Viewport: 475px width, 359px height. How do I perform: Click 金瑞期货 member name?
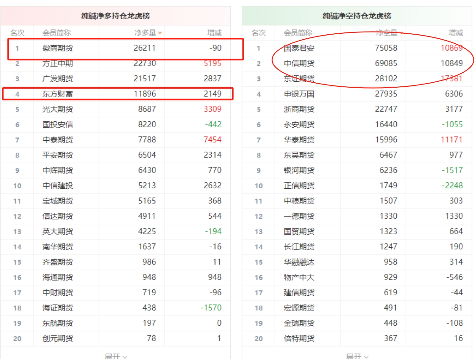pos(299,323)
